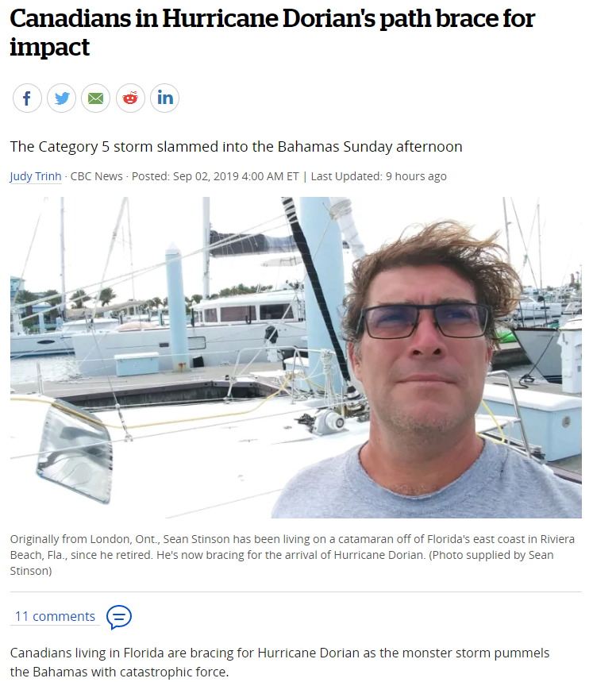This screenshot has height=682, width=593.
Task: Click the Hurricane Dorian article headline
Action: pyautogui.click(x=272, y=33)
